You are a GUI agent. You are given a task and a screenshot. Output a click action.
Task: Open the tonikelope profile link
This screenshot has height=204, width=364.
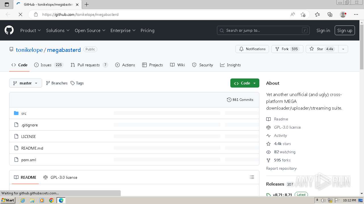pyautogui.click(x=29, y=50)
